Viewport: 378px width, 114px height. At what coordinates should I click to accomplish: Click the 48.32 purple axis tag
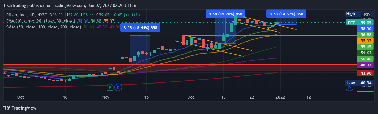365,65
